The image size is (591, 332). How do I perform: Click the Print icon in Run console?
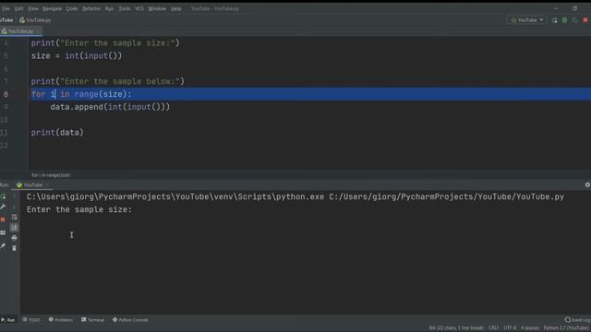[15, 238]
